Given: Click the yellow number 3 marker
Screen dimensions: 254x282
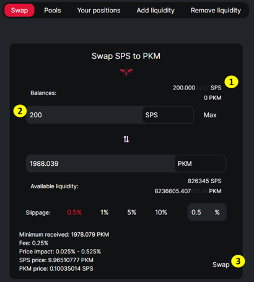Looking at the screenshot, I should click(238, 261).
